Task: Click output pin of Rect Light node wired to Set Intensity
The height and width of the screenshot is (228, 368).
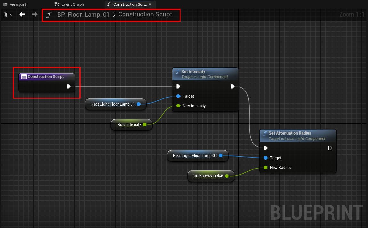Action: pos(139,104)
